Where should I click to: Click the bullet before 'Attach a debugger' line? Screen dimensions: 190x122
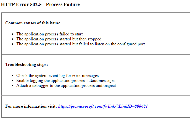click(x=13, y=86)
